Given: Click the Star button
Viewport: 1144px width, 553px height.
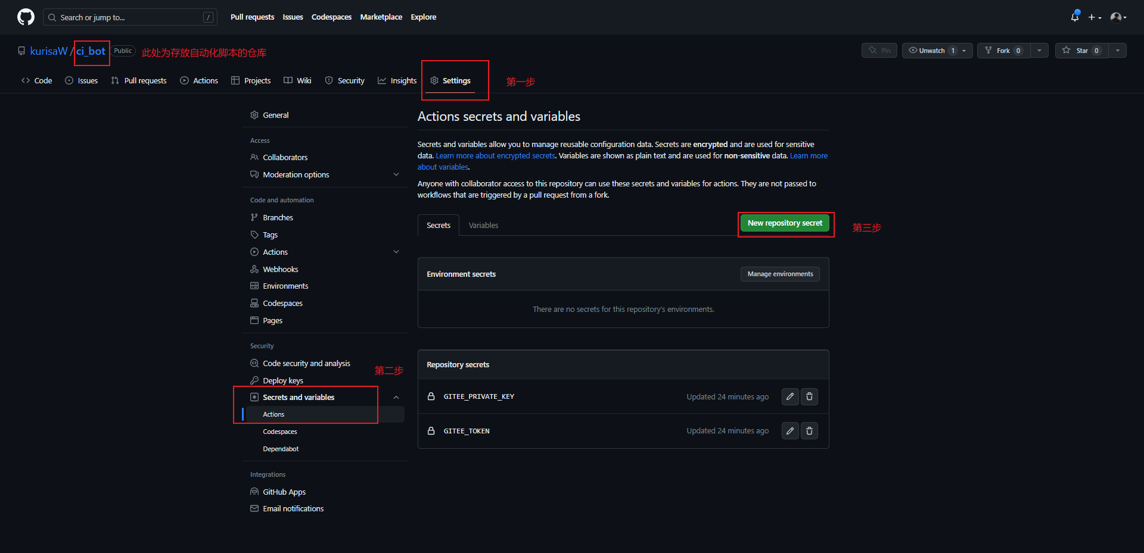Looking at the screenshot, I should point(1082,51).
